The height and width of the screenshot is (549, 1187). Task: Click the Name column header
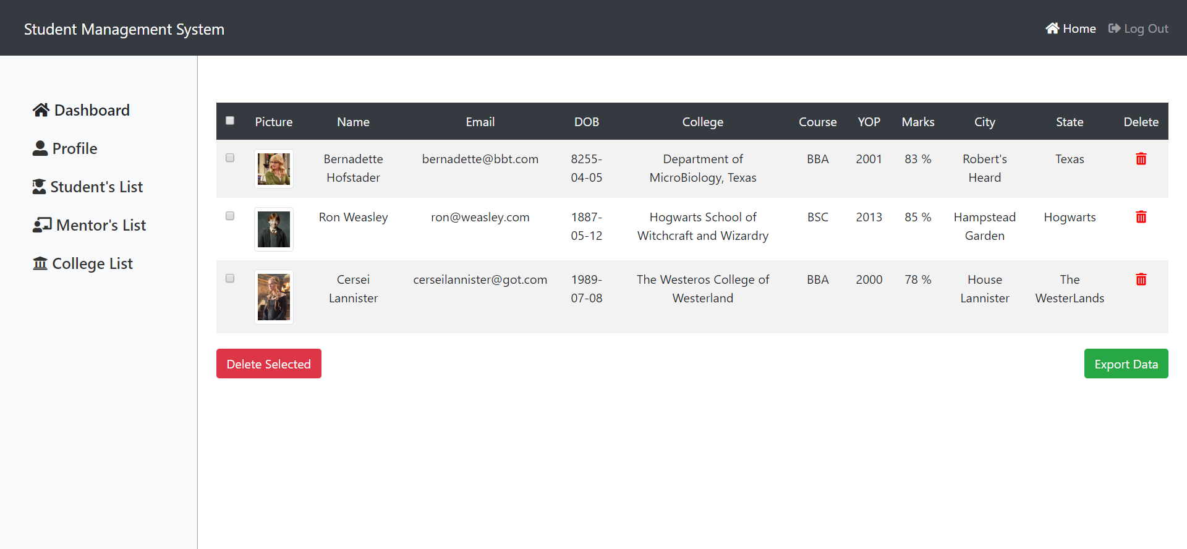click(x=353, y=122)
